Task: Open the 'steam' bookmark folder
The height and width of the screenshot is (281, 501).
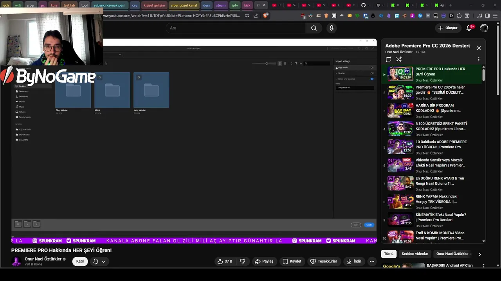Action: point(221,5)
